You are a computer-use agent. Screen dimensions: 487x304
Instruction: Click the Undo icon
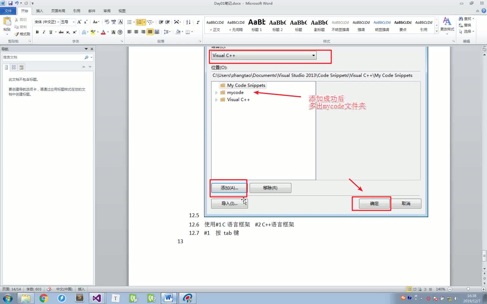[17, 3]
